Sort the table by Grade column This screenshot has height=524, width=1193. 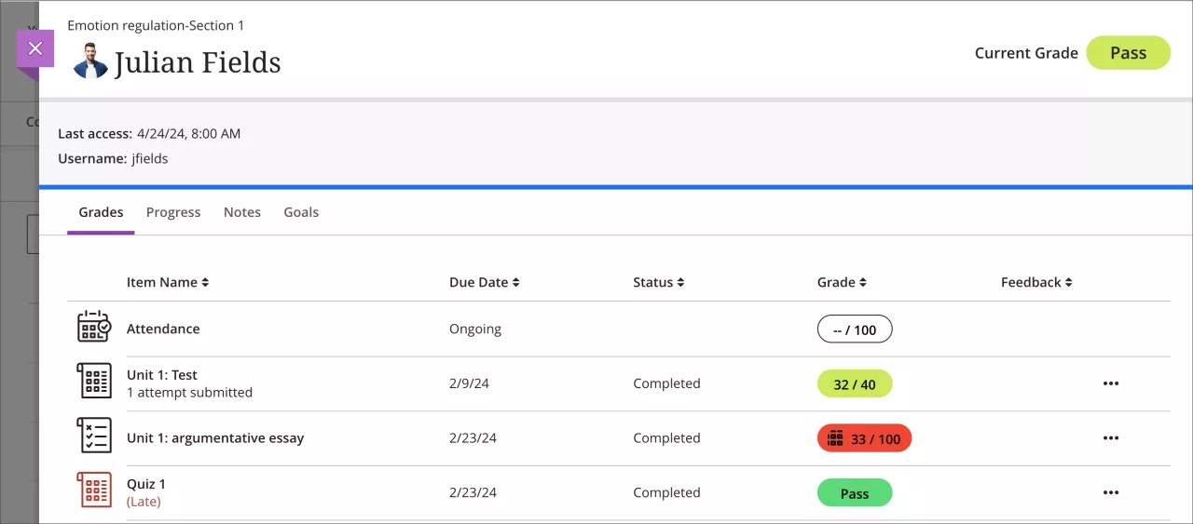(x=842, y=282)
